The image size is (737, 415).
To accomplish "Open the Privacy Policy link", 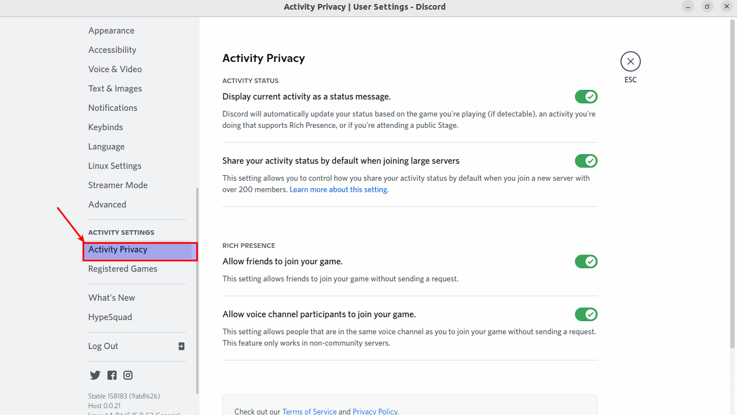I will coord(375,412).
